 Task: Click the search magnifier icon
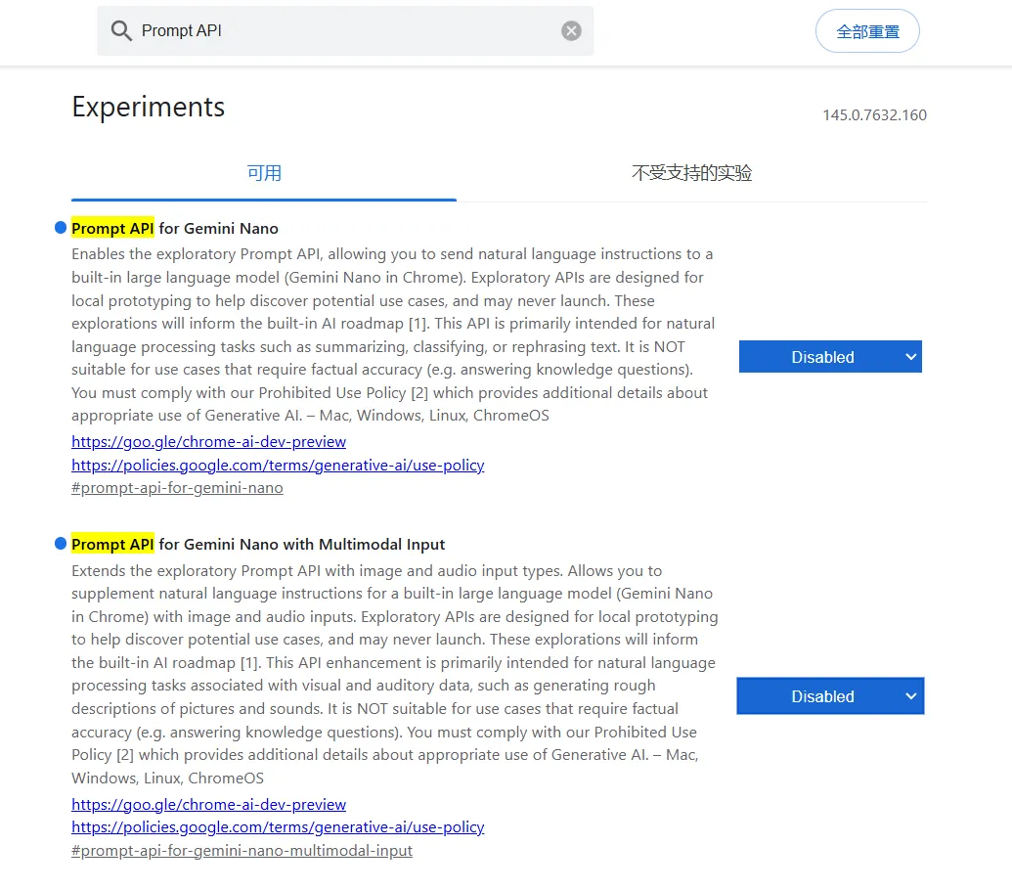click(x=121, y=30)
